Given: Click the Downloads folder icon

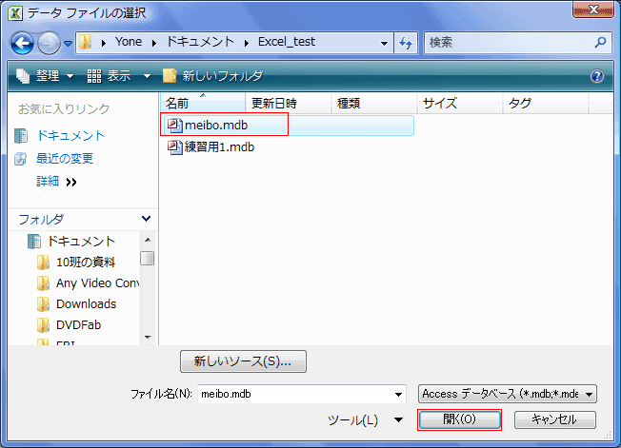Looking at the screenshot, I should pyautogui.click(x=43, y=304).
